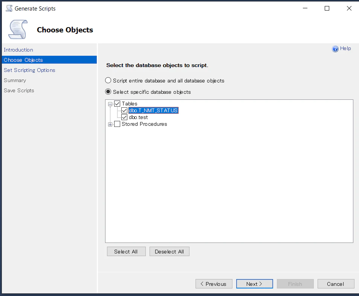This screenshot has width=359, height=296.
Task: Close the Generate Scripts window
Action: point(349,8)
